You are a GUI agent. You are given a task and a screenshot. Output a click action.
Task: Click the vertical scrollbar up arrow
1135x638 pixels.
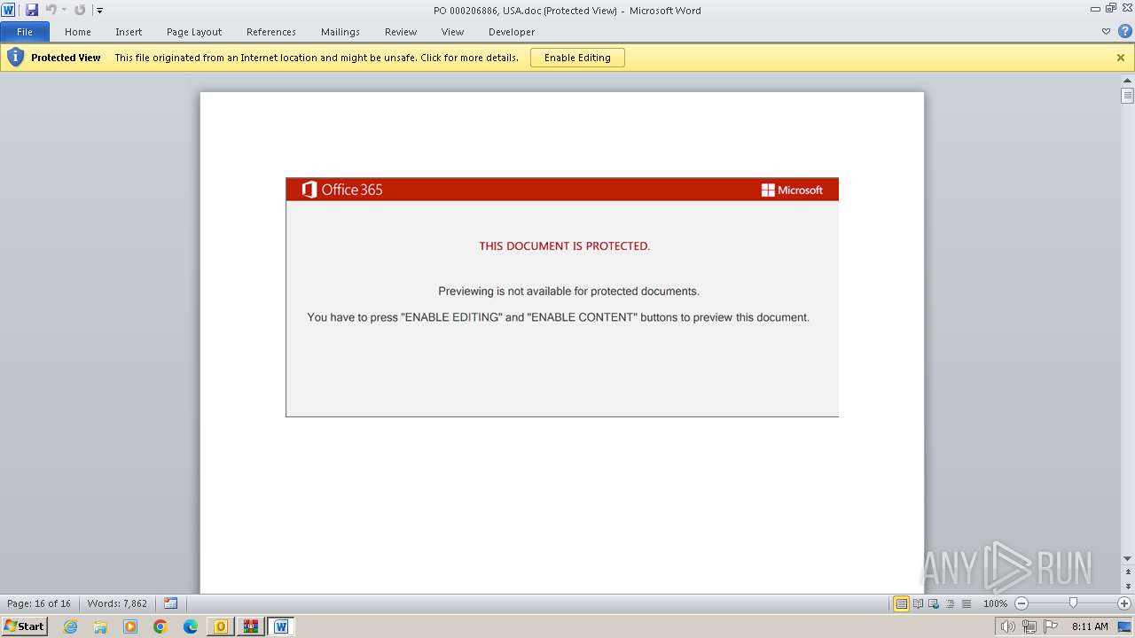(1127, 81)
